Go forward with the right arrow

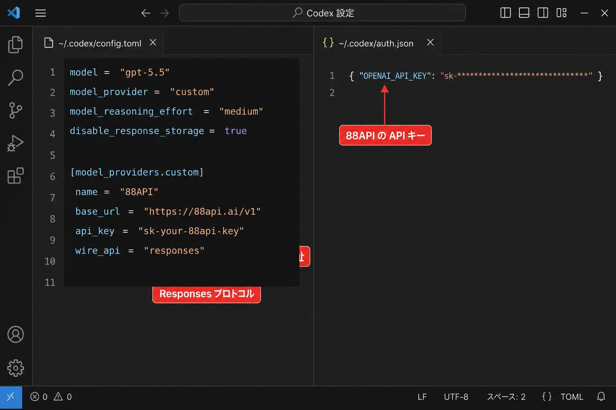click(x=164, y=13)
